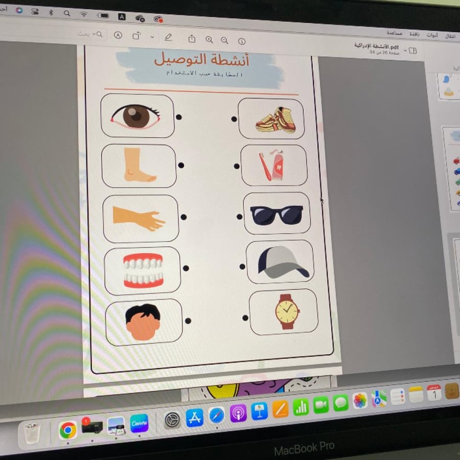Open the search options chevron beside the magnifier
The width and height of the screenshot is (460, 460).
pyautogui.click(x=94, y=34)
